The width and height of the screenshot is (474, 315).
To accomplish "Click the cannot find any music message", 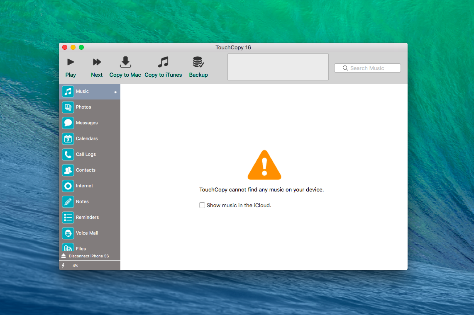I will click(261, 189).
